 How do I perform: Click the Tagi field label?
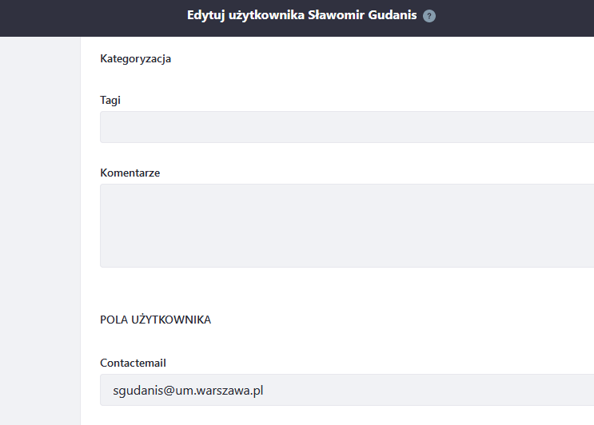tap(110, 100)
